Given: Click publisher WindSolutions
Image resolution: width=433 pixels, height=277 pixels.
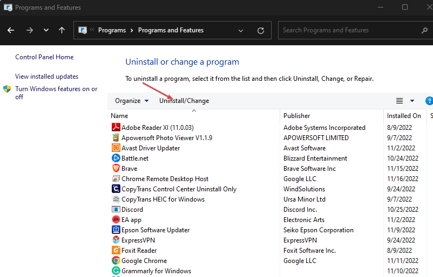Looking at the screenshot, I should 304,189.
